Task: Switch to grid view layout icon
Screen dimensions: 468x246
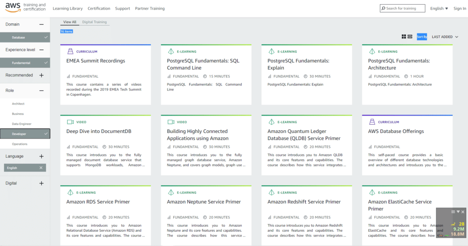Action: click(404, 37)
